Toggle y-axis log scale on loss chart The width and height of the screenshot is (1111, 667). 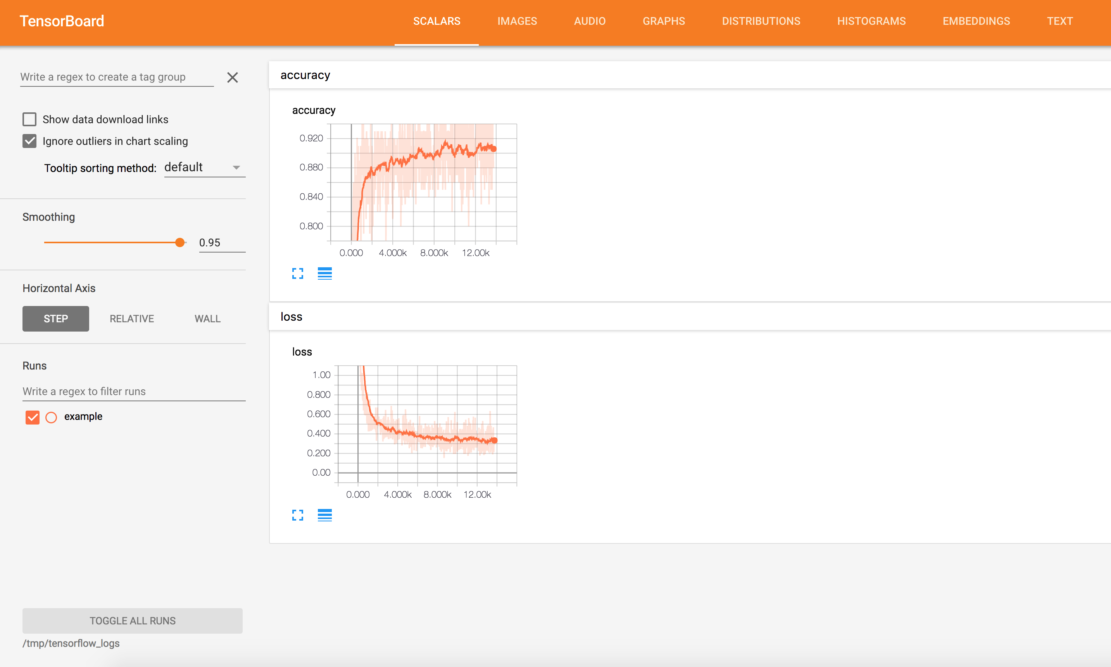pos(324,515)
